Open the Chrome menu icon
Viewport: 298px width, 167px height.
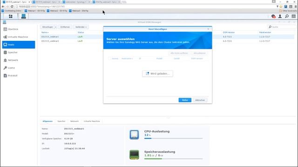[296, 6]
